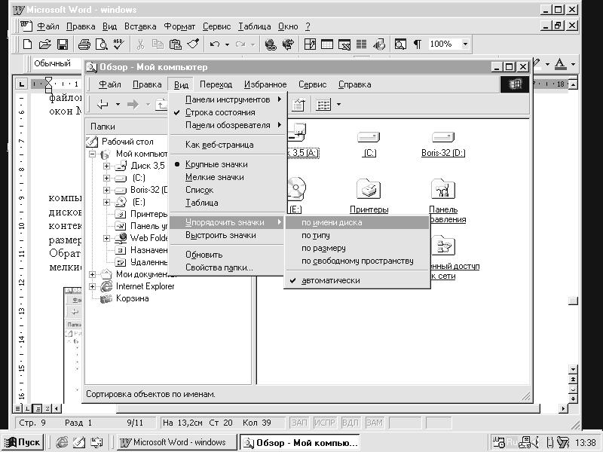
Task: Toggle the Drawing toolbar icon
Action: pos(379,44)
